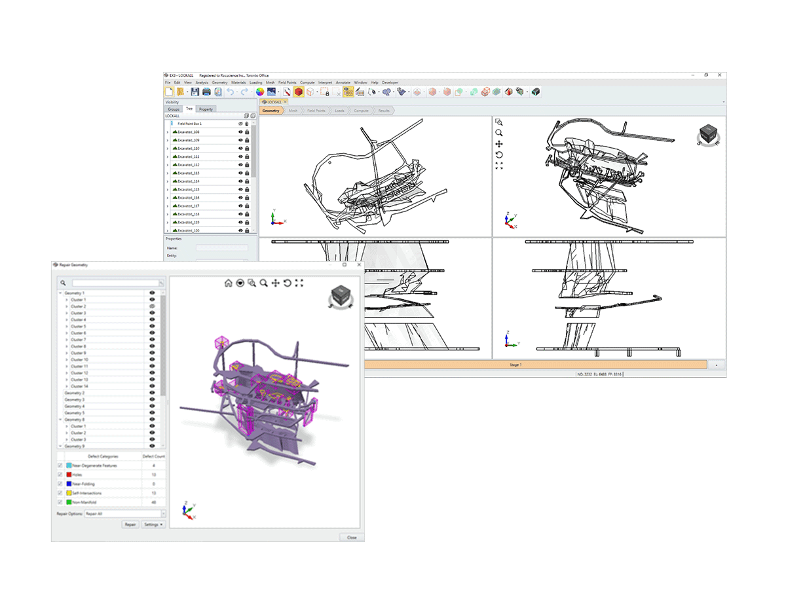
Task: Click the Settings button in Repair Geometry
Action: (153, 524)
